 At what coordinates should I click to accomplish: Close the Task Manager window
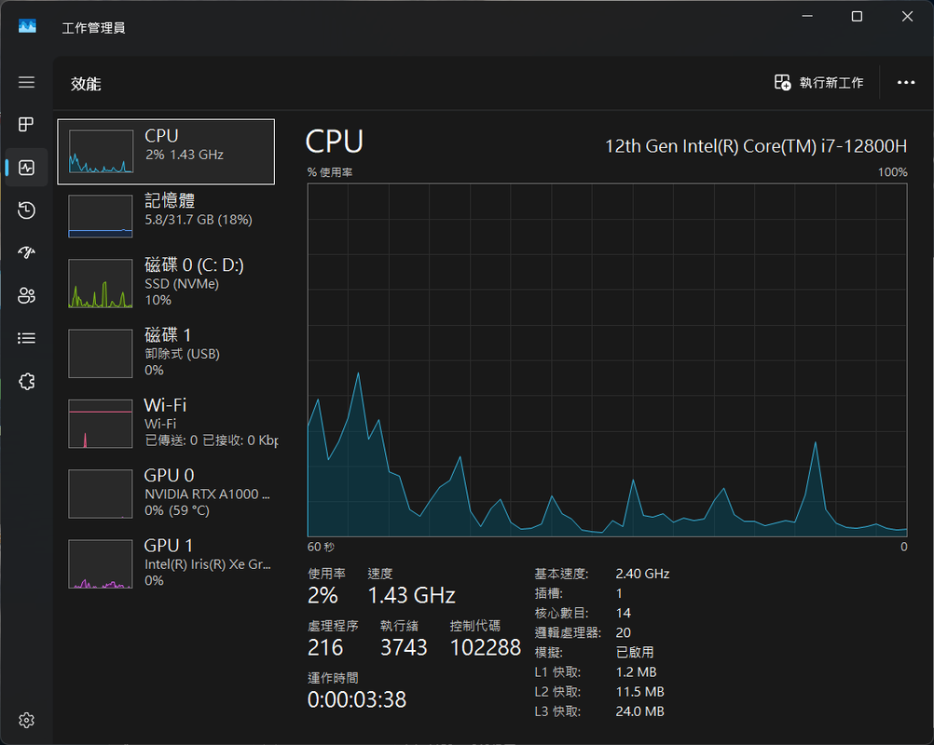907,17
